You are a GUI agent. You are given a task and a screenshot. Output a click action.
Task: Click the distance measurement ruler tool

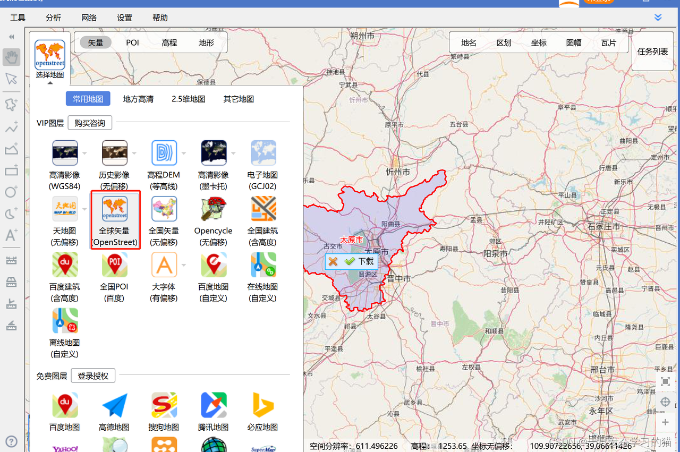11,260
